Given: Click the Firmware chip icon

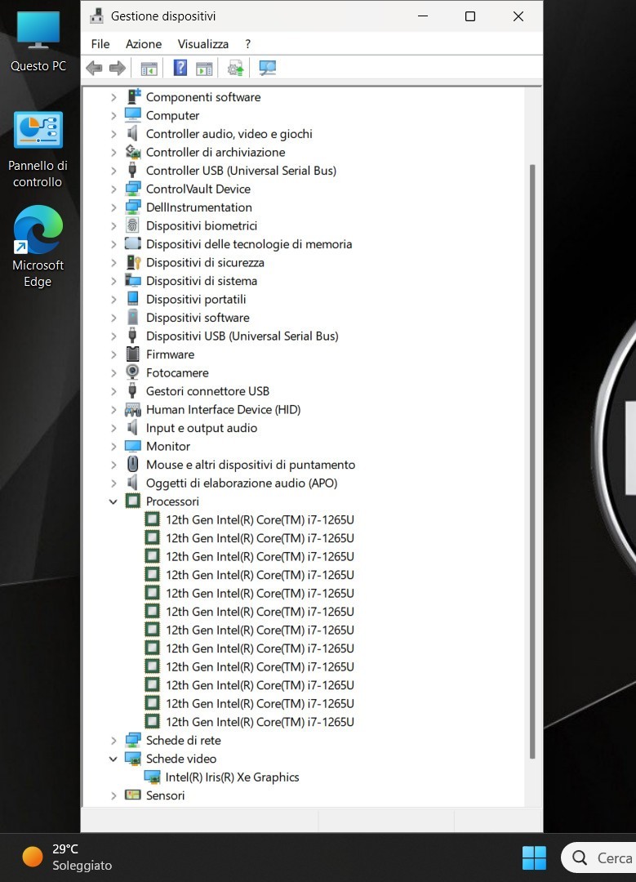Looking at the screenshot, I should coord(133,354).
